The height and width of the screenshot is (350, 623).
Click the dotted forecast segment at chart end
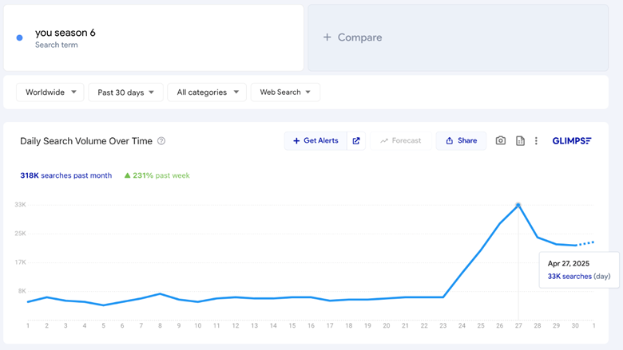586,243
